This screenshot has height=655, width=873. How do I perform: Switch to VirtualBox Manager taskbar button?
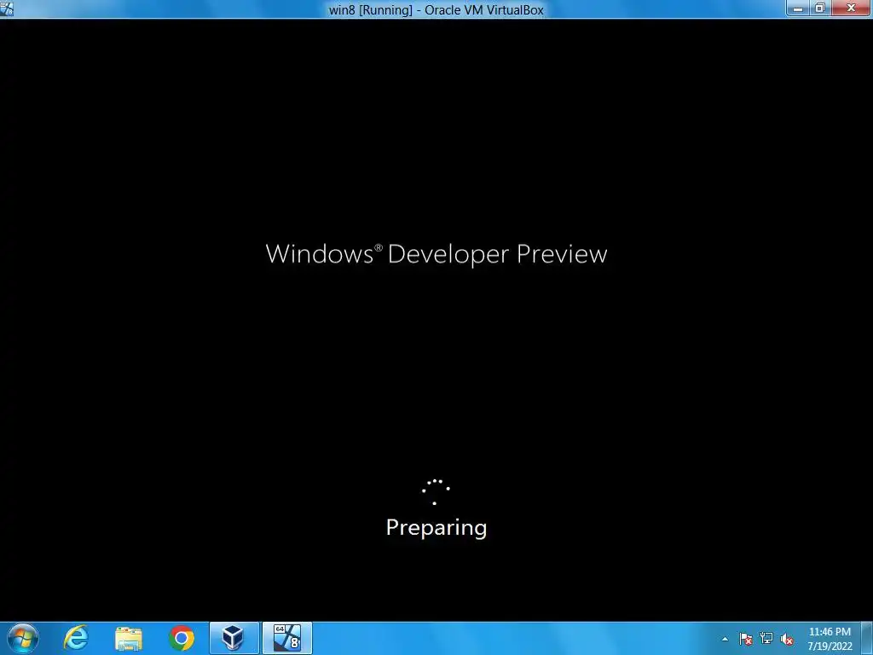(x=234, y=638)
